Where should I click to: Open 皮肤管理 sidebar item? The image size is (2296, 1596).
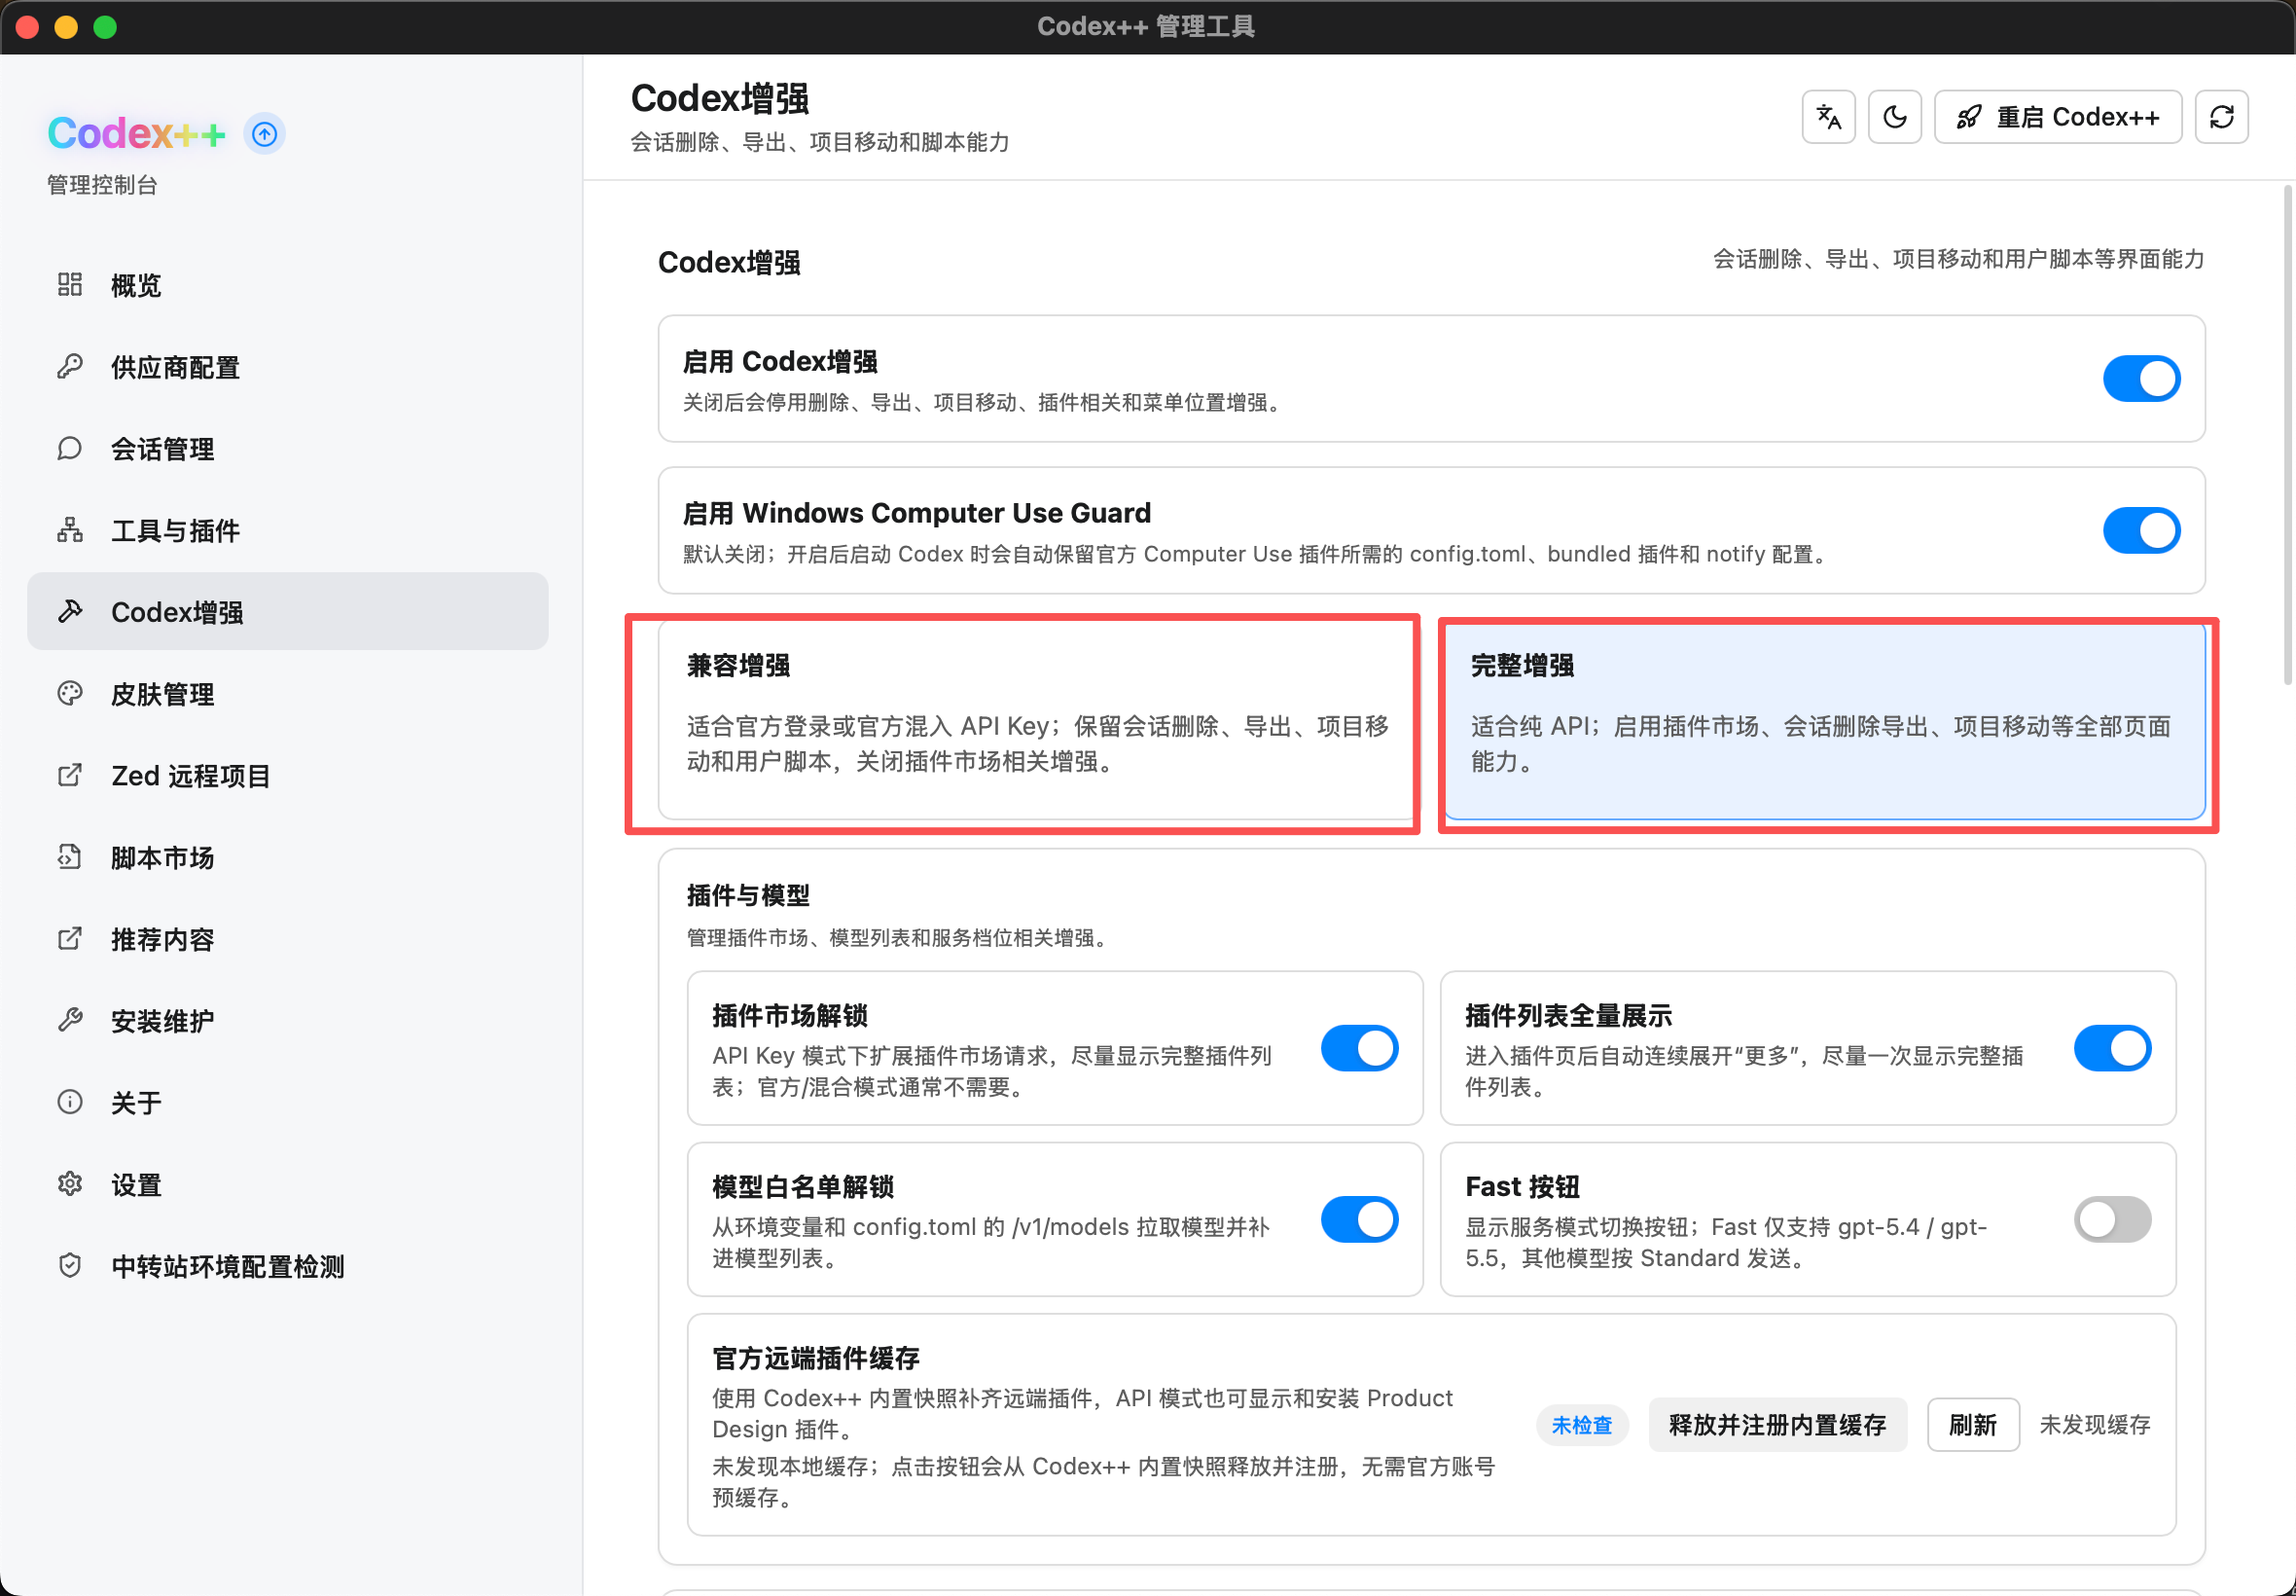pyautogui.click(x=288, y=694)
